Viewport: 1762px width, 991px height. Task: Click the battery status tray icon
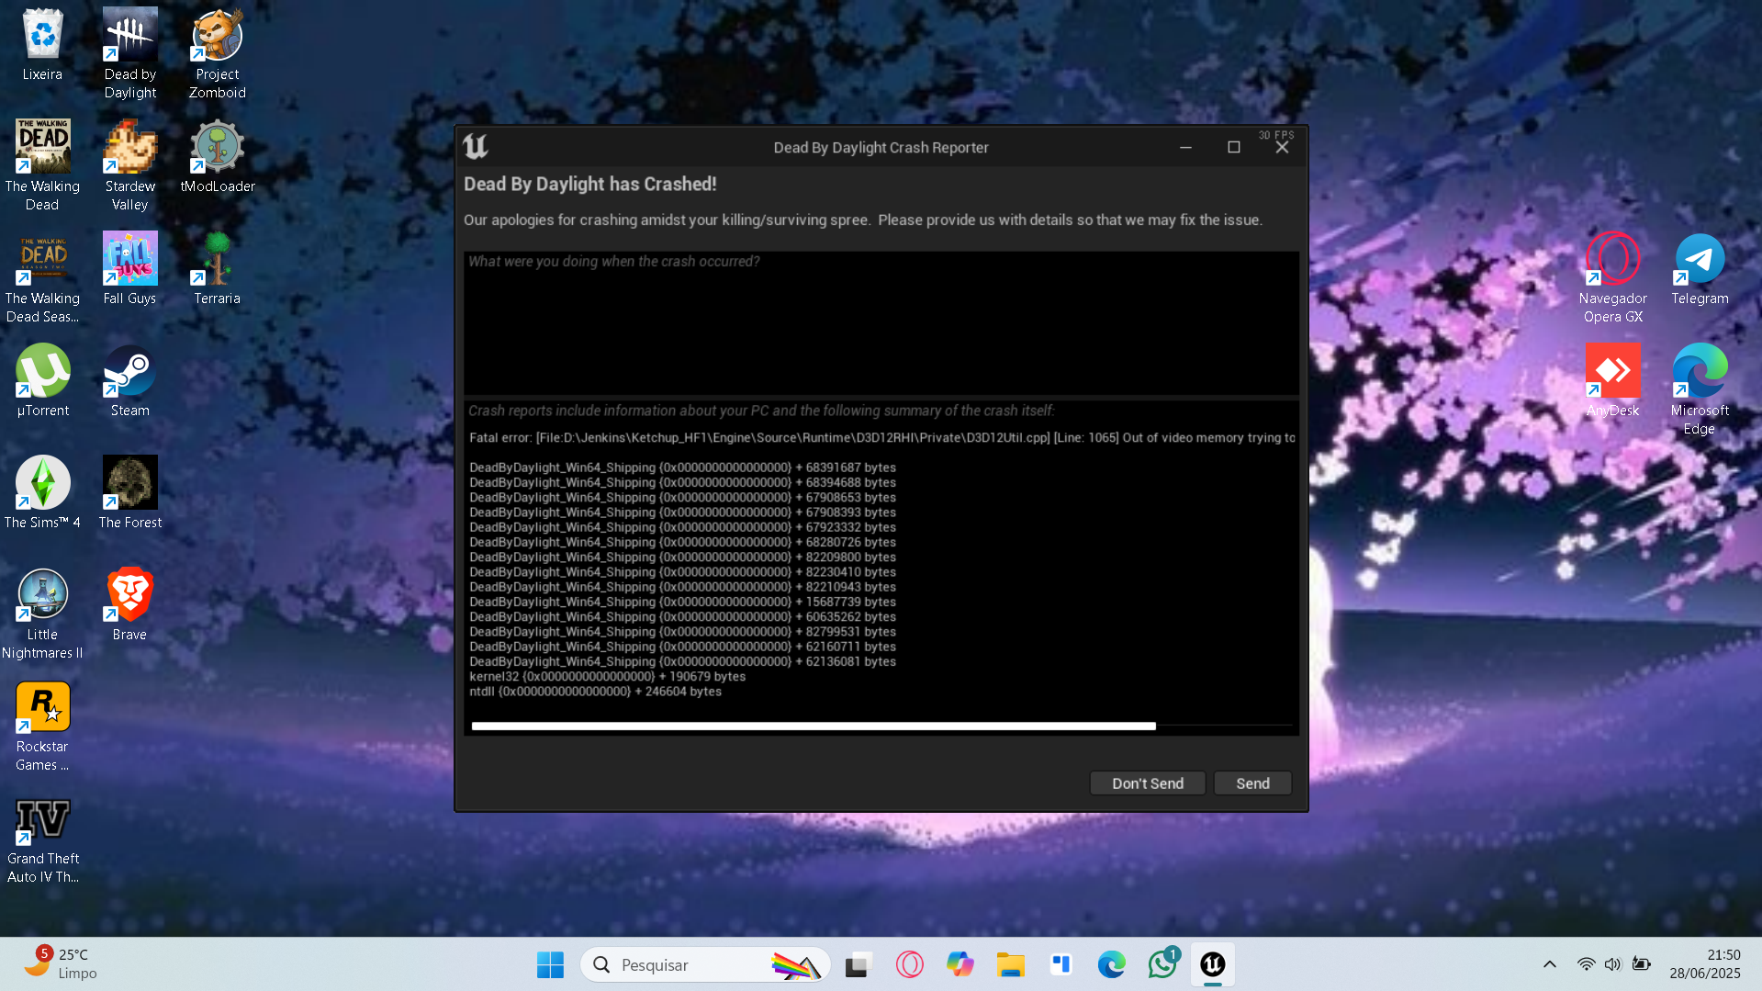(1642, 964)
